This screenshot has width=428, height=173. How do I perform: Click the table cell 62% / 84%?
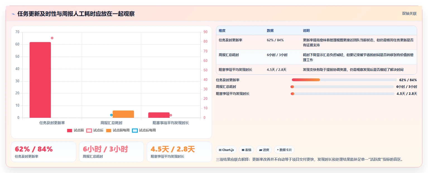point(275,40)
